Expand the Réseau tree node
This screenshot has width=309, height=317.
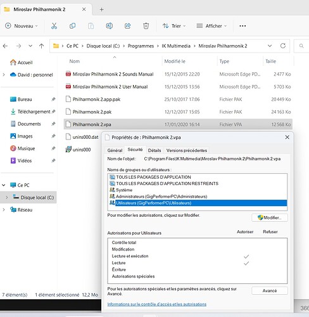click(x=4, y=210)
